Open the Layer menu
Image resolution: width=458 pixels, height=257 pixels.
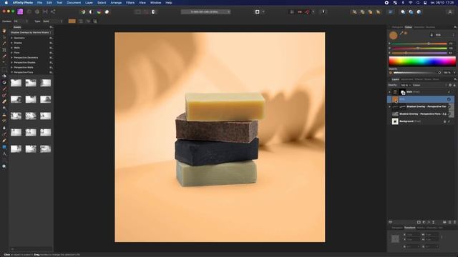(89, 3)
